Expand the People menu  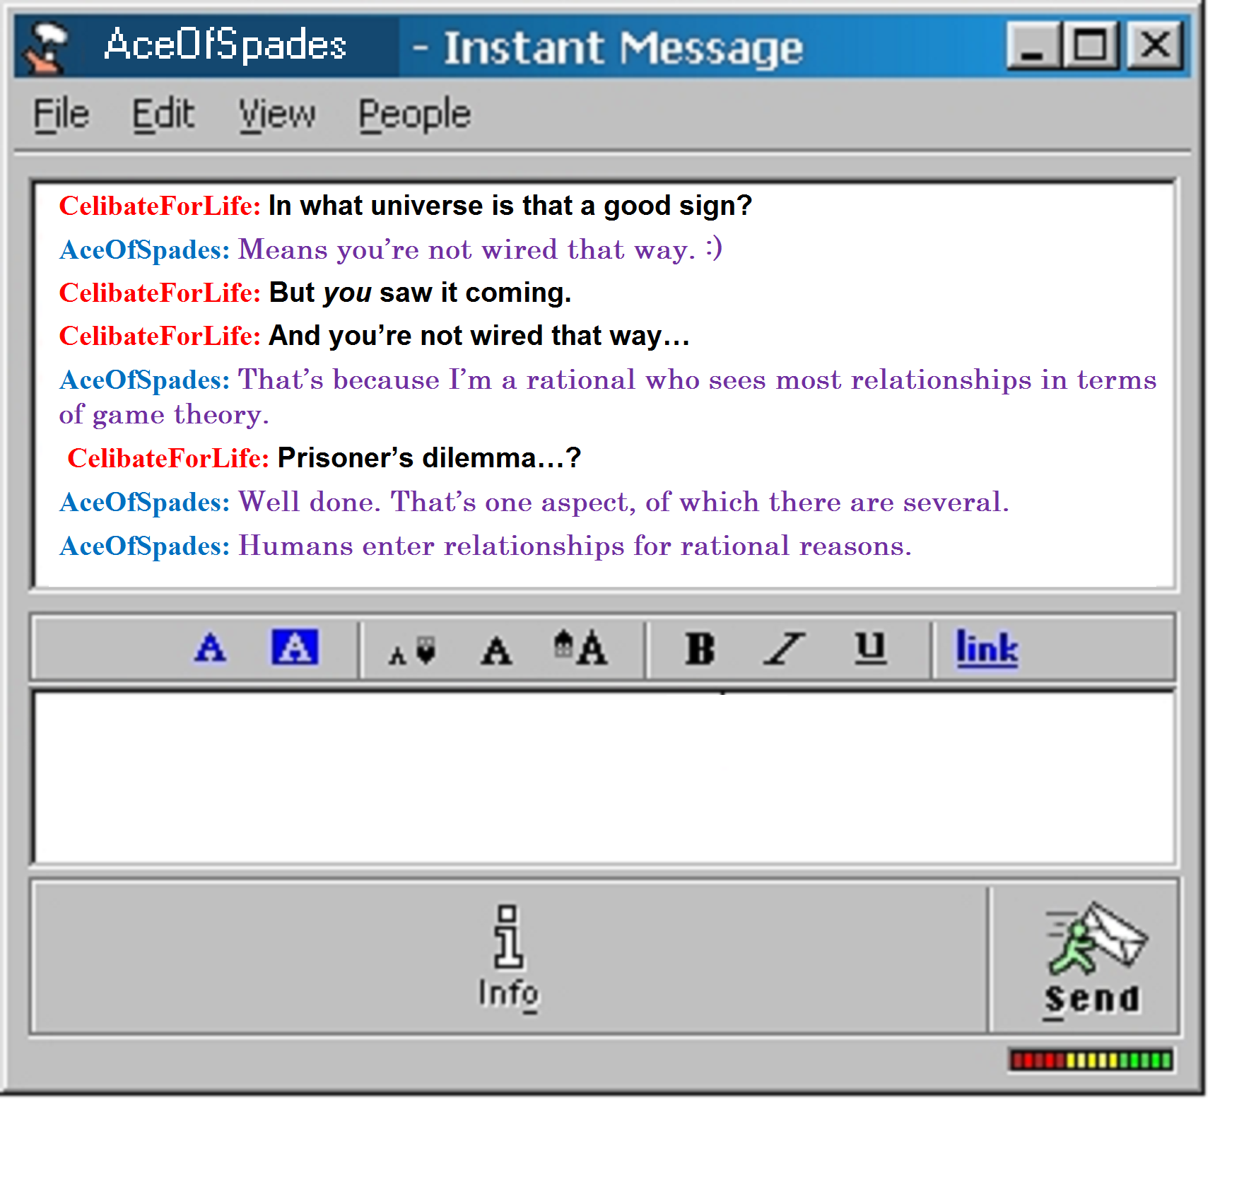(x=414, y=115)
